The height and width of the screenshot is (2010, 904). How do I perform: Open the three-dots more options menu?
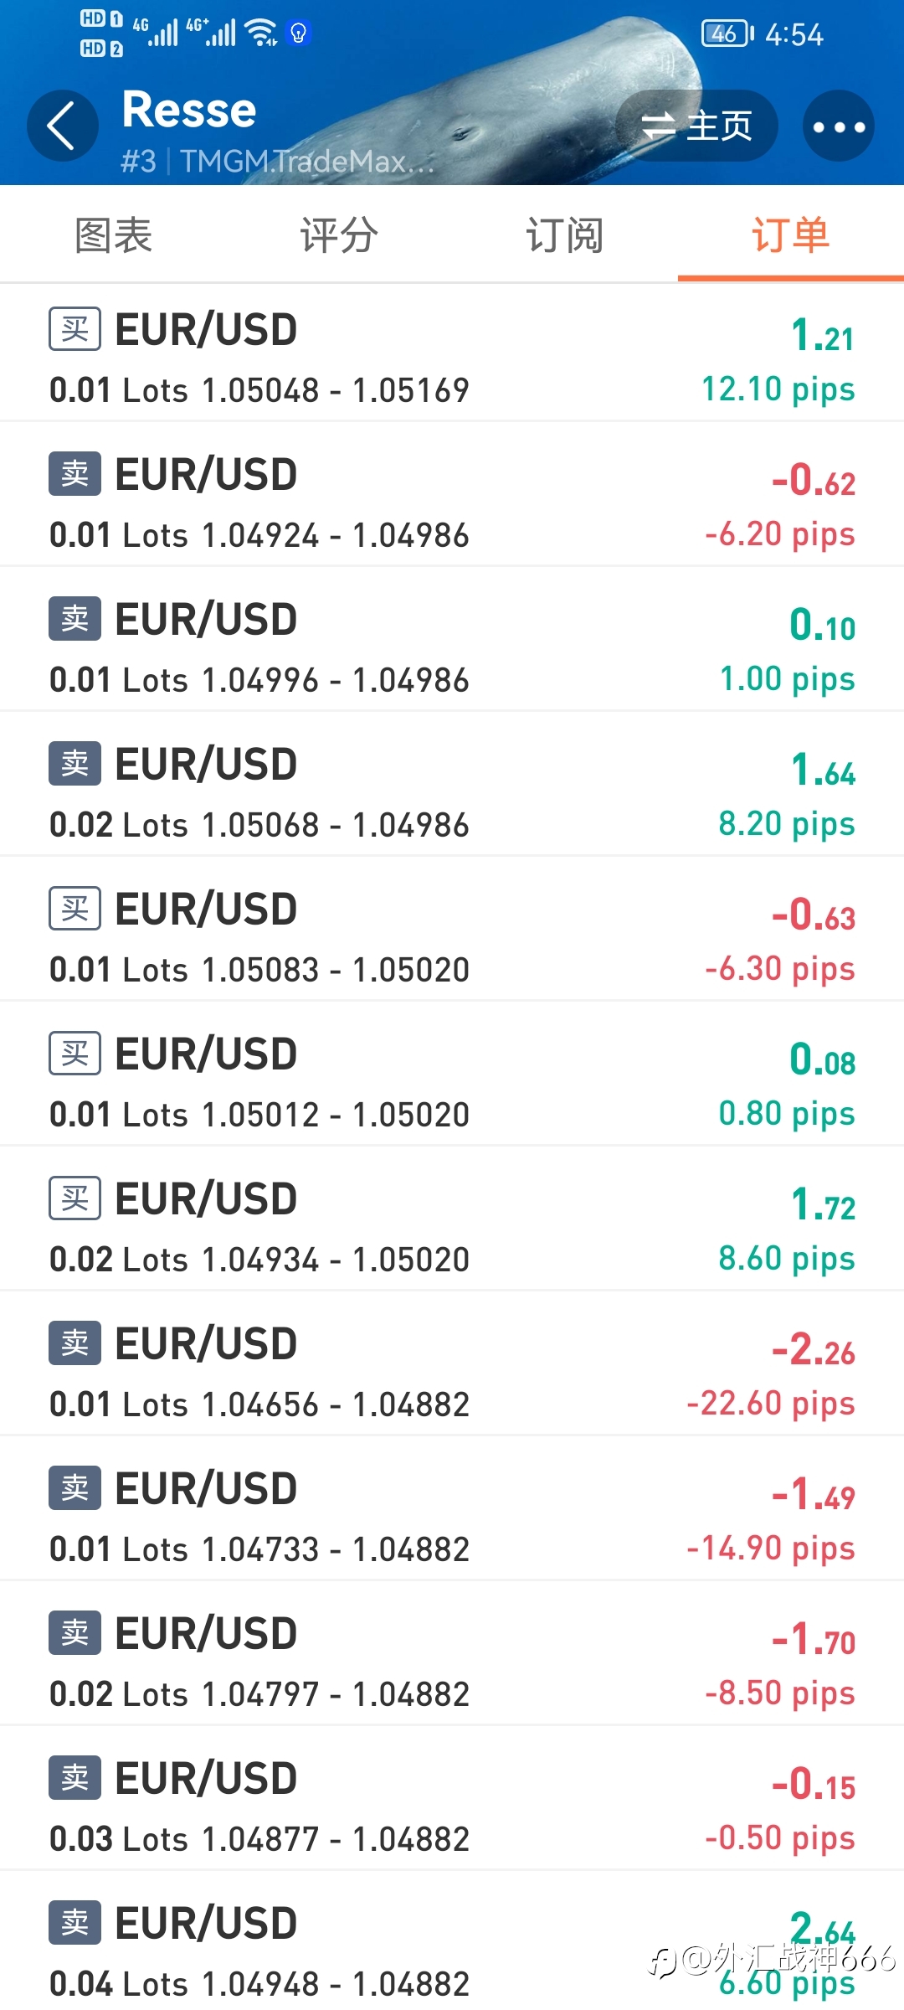(x=838, y=126)
